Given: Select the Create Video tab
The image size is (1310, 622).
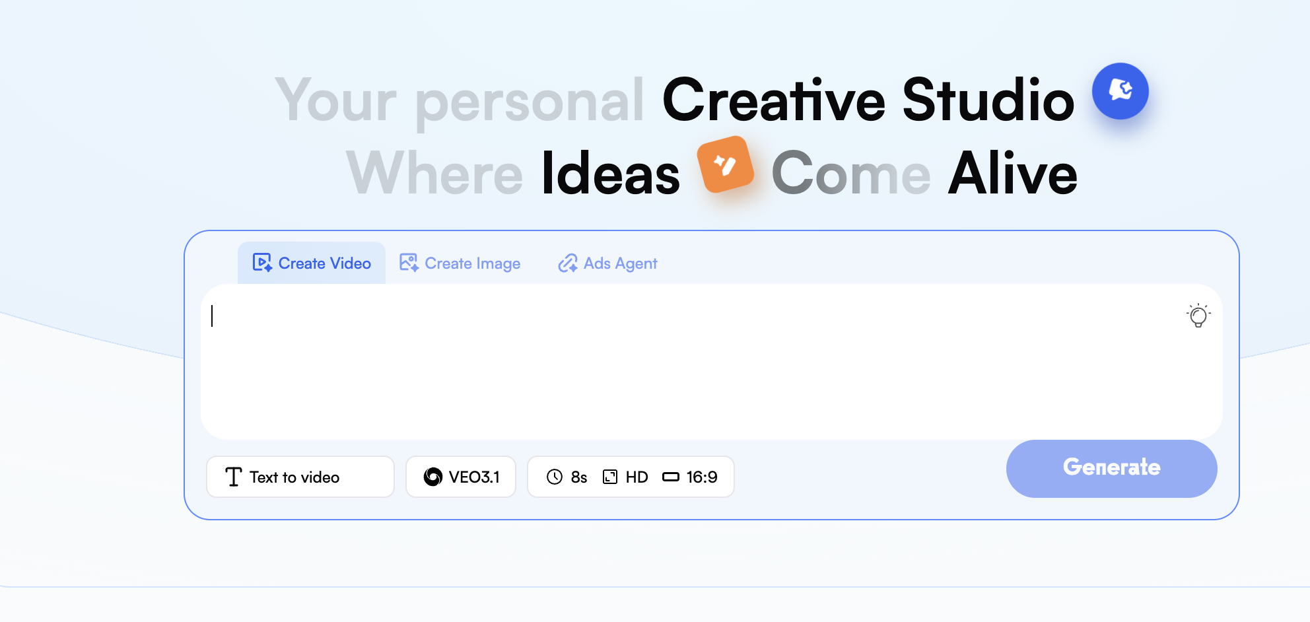Looking at the screenshot, I should [311, 263].
